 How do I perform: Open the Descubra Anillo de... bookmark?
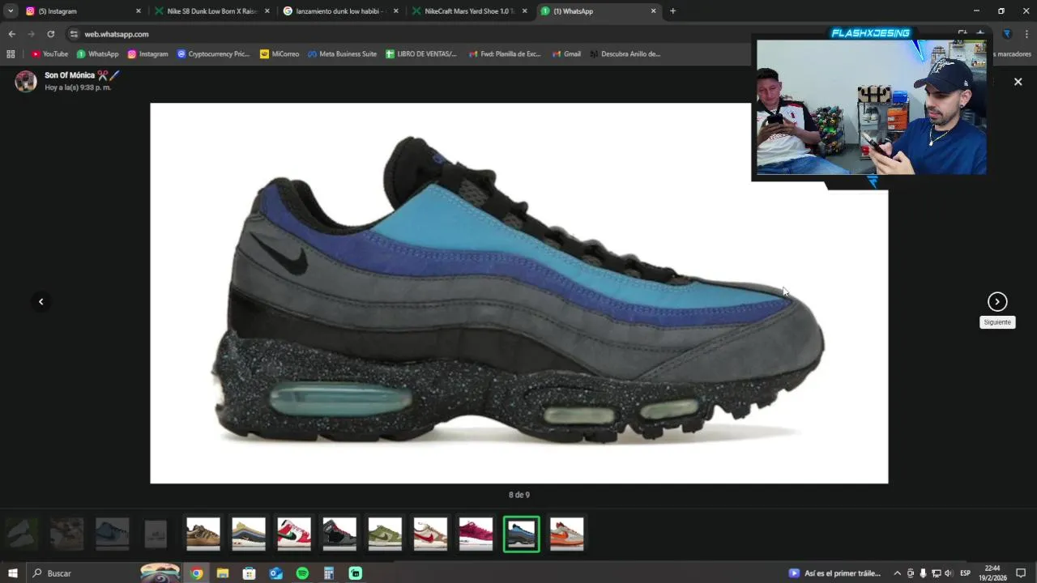[625, 54]
